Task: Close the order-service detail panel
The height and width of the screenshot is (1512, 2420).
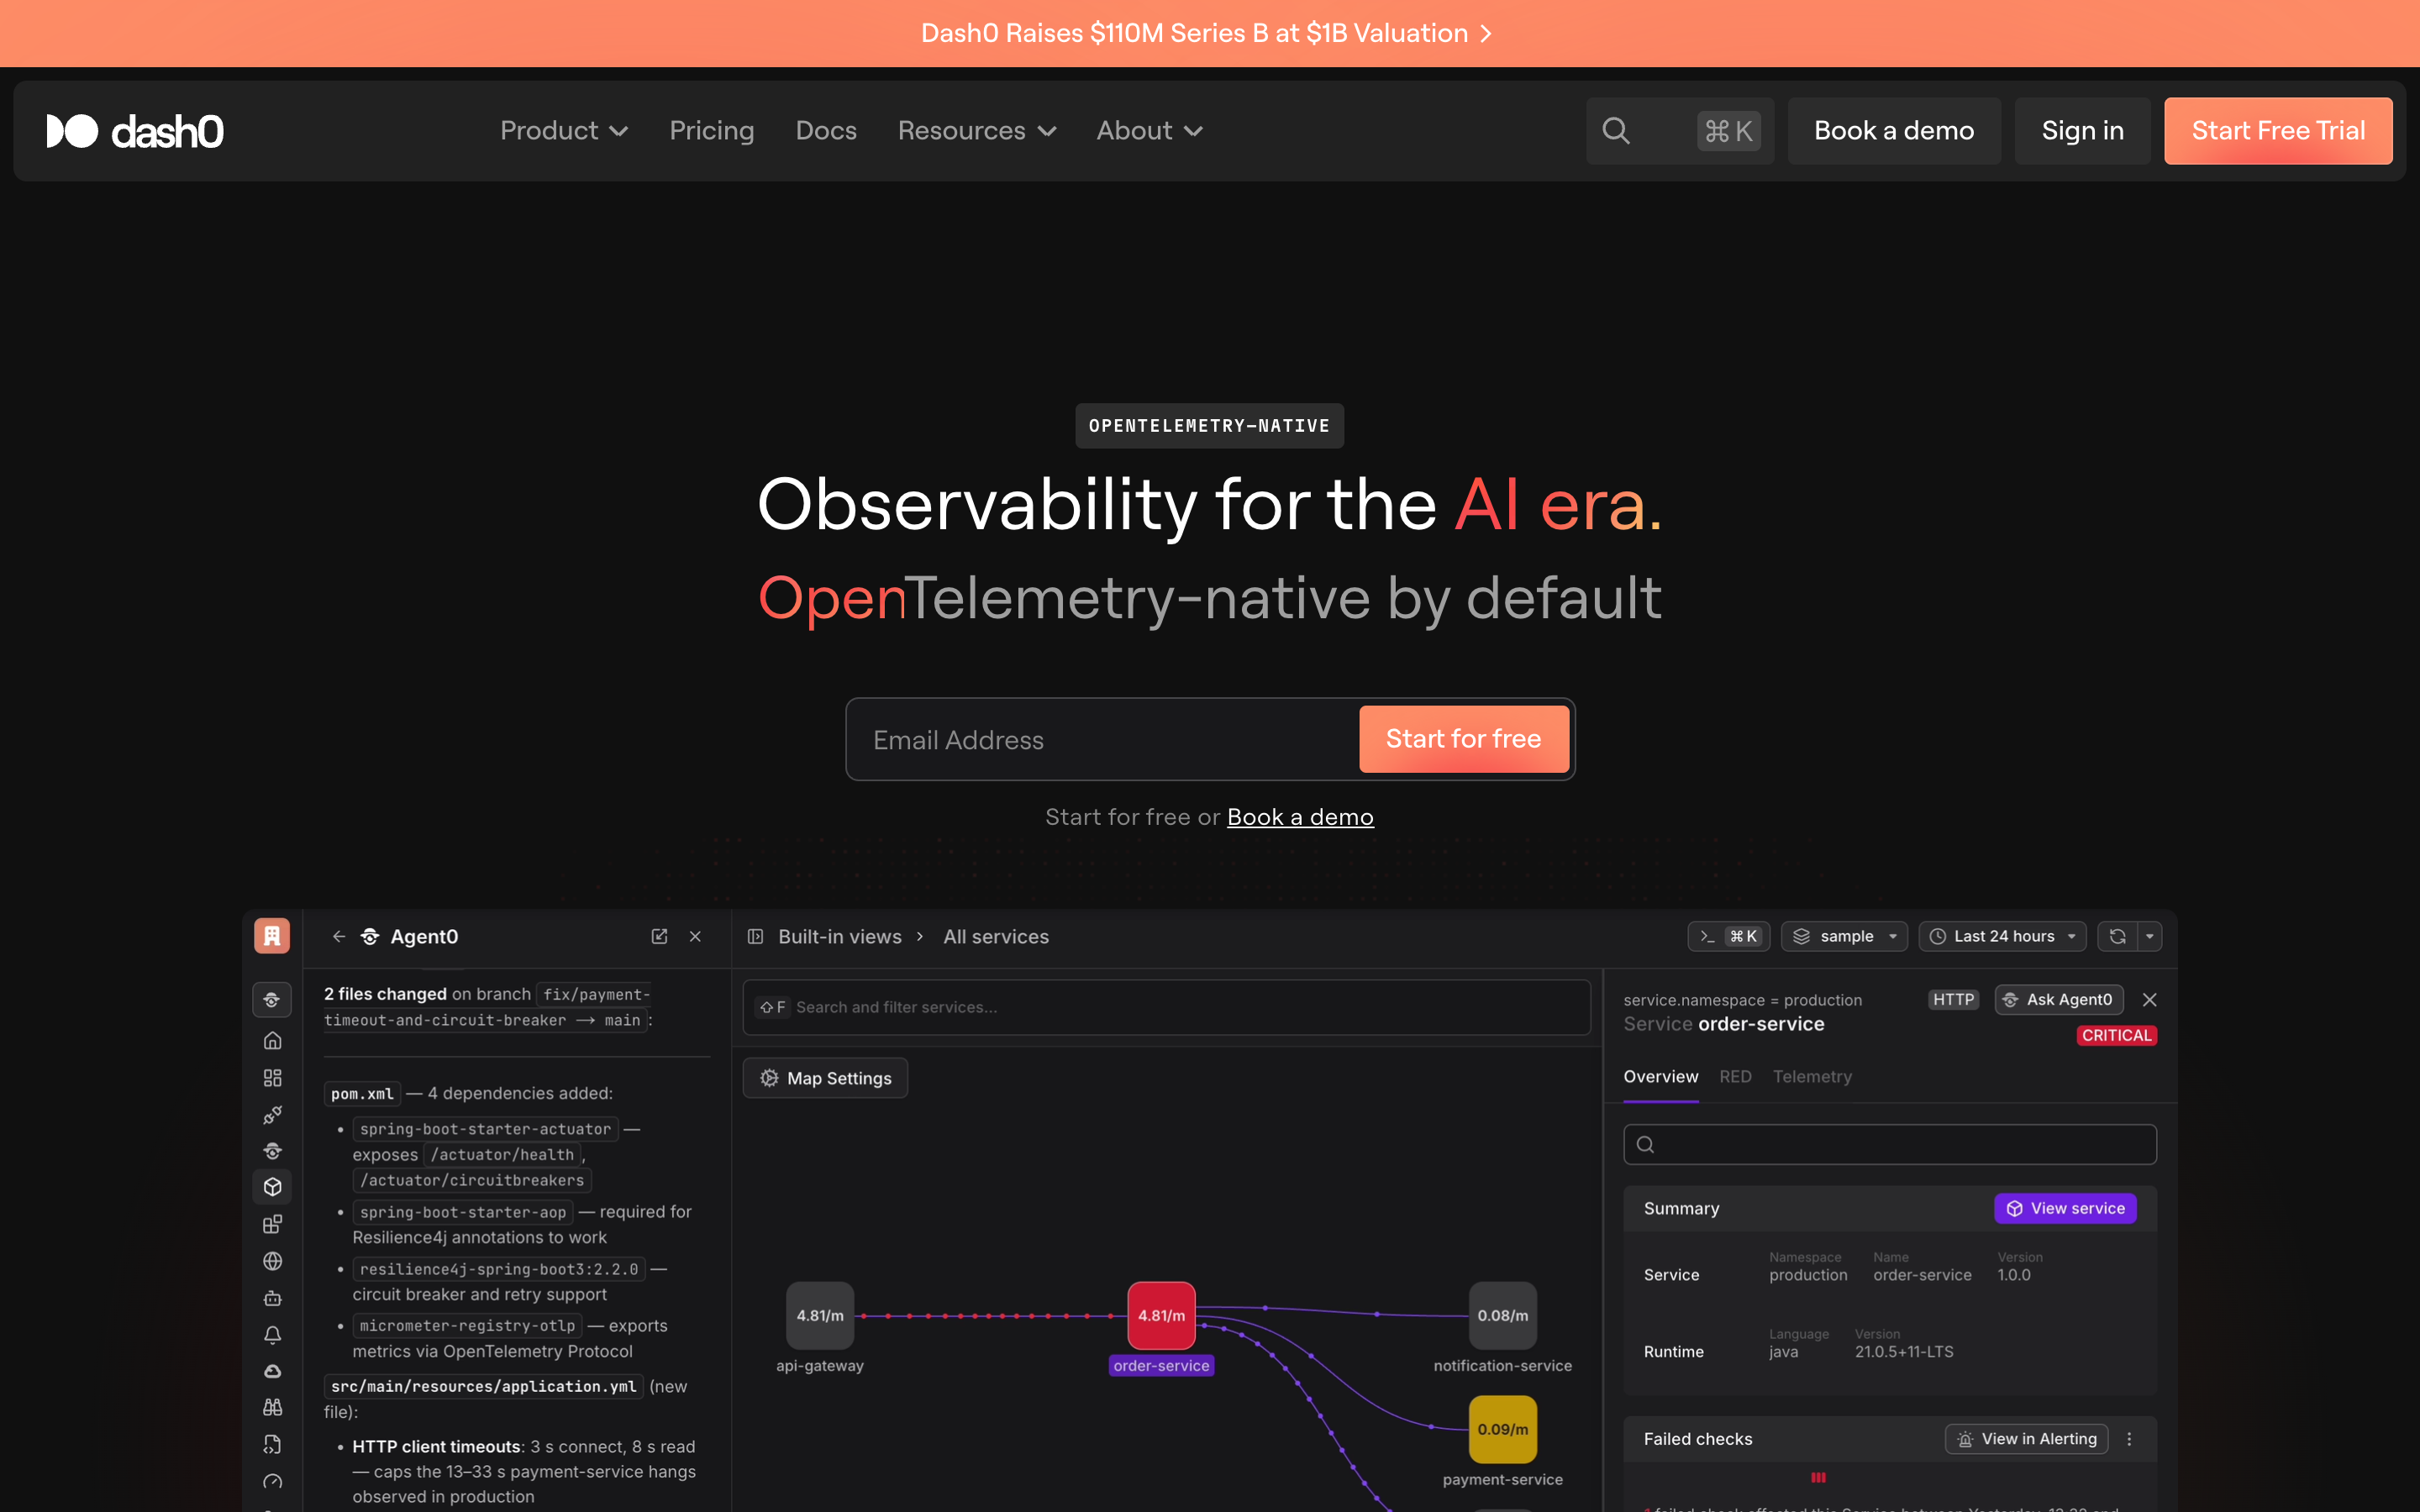Action: [2149, 1000]
